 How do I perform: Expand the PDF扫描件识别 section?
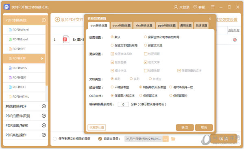(x=25, y=116)
